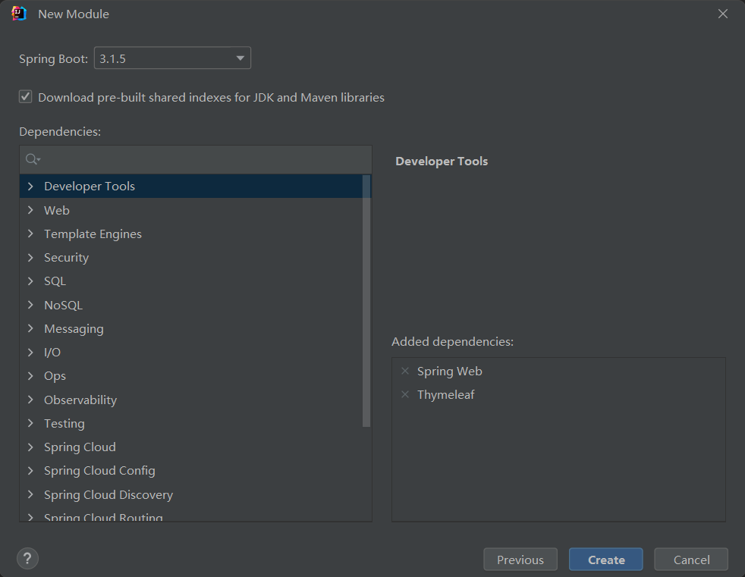Expand the Web dependencies chevron
The image size is (745, 577).
click(x=30, y=210)
